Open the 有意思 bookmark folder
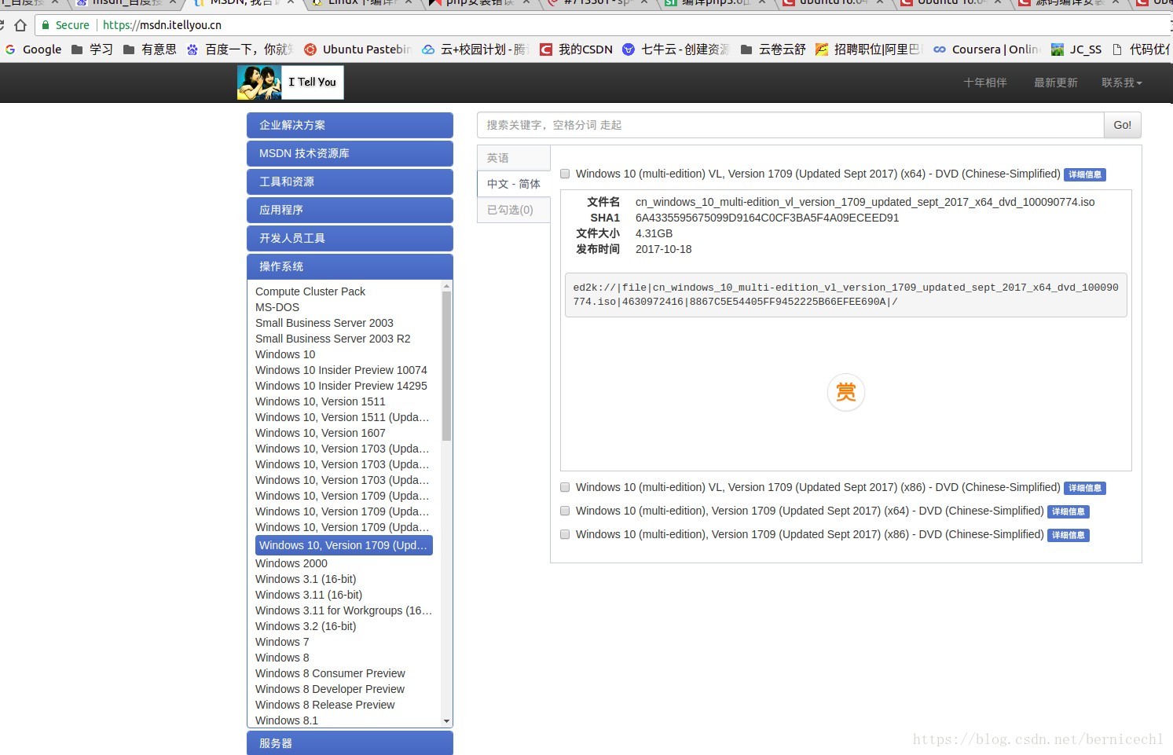The image size is (1173, 755). tap(150, 49)
